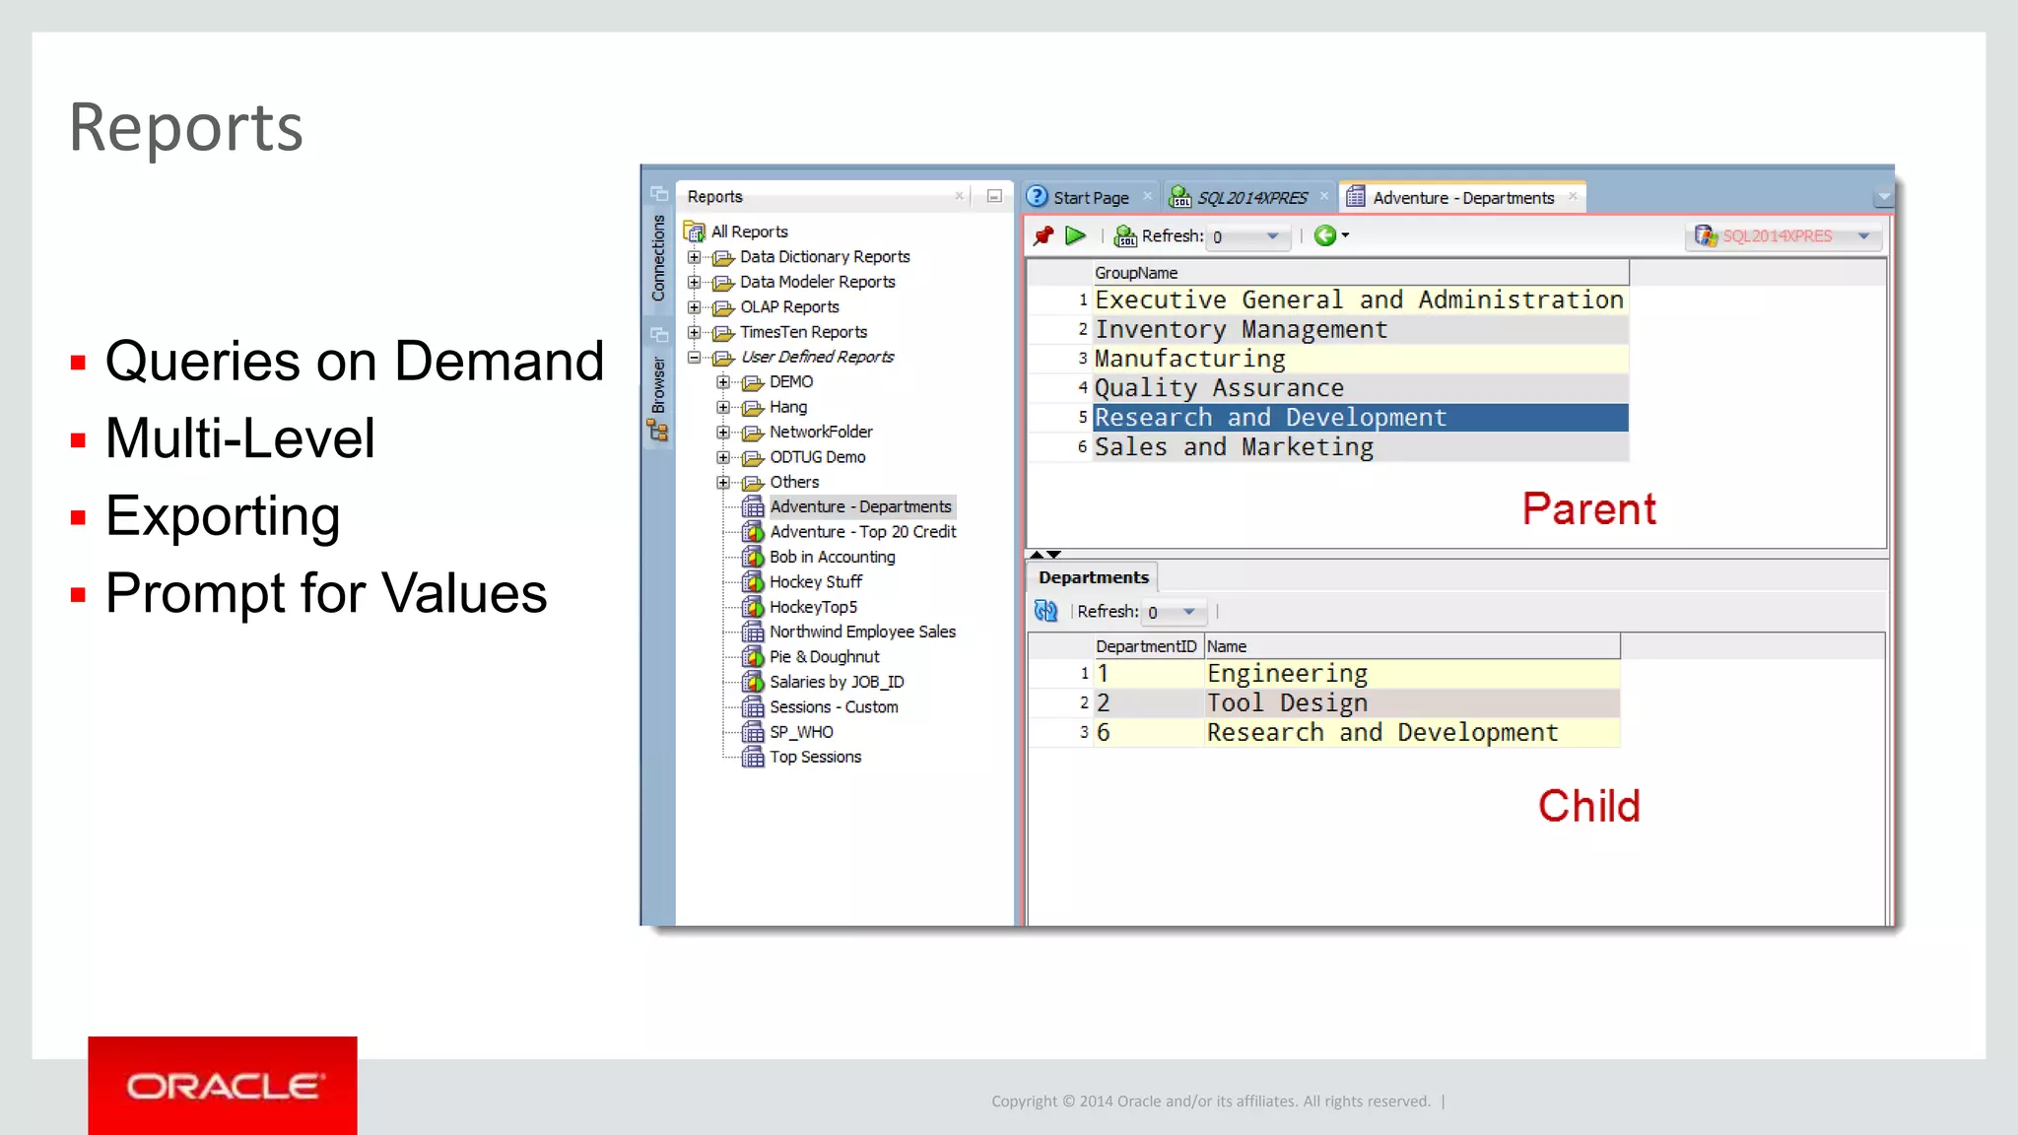Image resolution: width=2018 pixels, height=1135 pixels.
Task: Expand the TimesTen Reports folder
Action: point(695,332)
